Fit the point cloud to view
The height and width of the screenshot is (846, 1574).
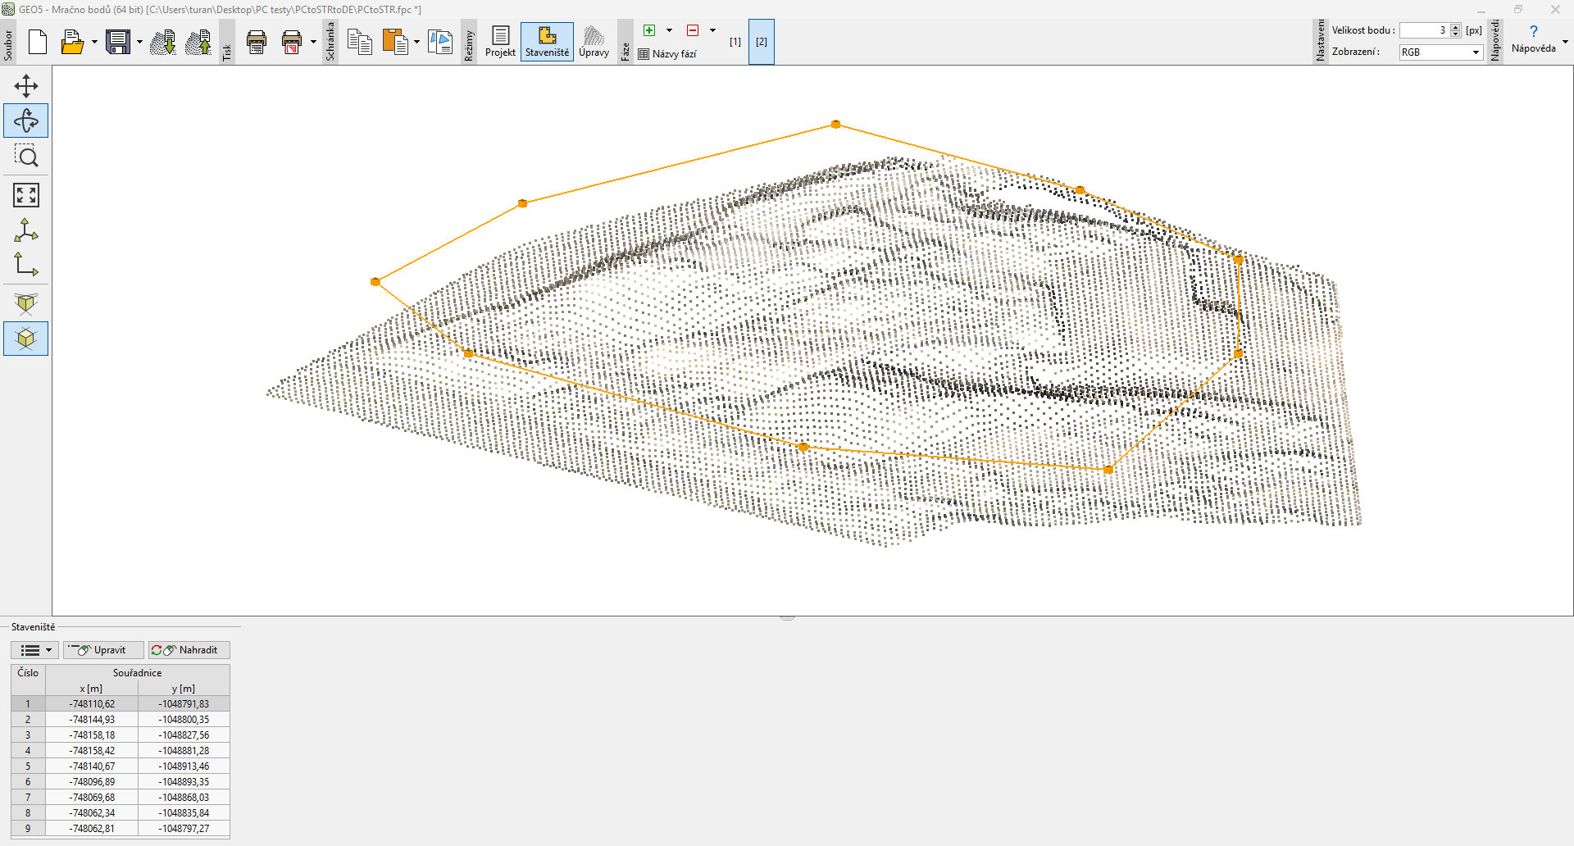pos(26,195)
